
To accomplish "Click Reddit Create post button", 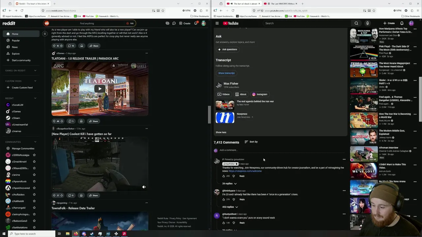I will coord(185,23).
